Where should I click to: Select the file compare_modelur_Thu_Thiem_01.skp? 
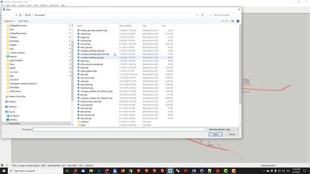(x=96, y=98)
